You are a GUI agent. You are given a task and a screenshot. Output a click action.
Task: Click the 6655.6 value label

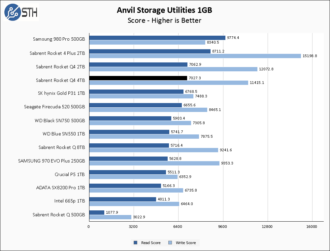tap(189, 105)
